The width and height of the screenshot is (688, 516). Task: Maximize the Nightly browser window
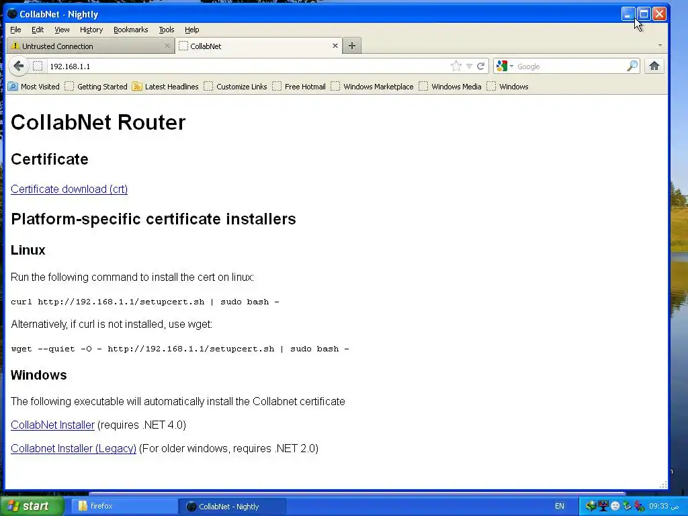644,14
